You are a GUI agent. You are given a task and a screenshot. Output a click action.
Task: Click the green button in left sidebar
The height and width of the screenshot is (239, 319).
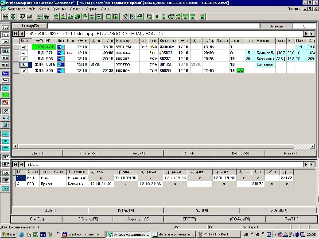6,95
